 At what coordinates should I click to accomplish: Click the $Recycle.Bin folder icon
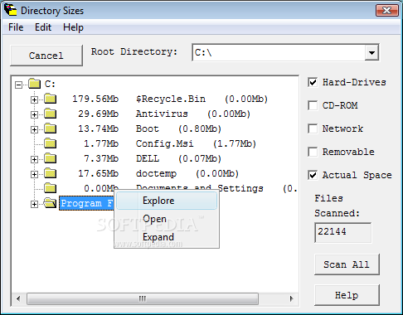pyautogui.click(x=51, y=99)
